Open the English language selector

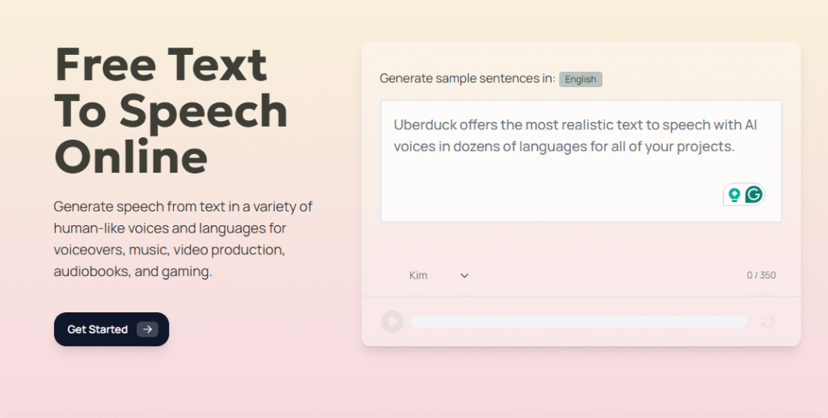[581, 79]
